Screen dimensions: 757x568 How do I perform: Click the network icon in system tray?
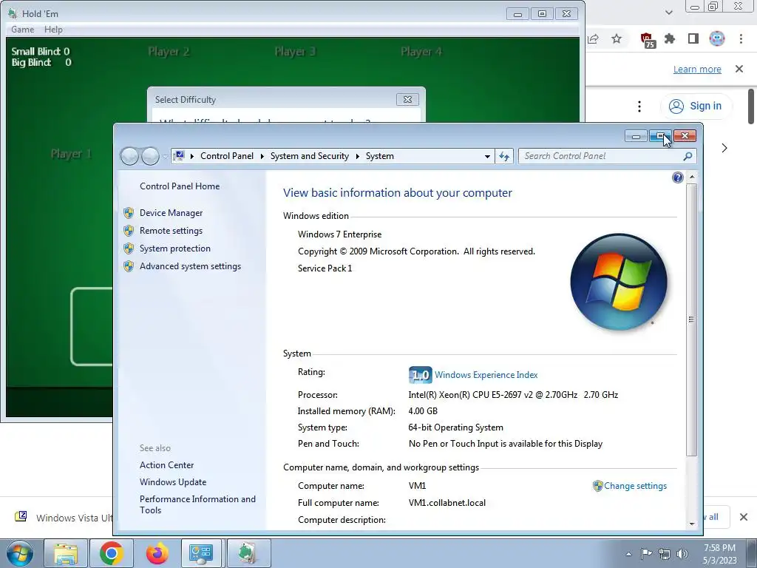coord(665,554)
